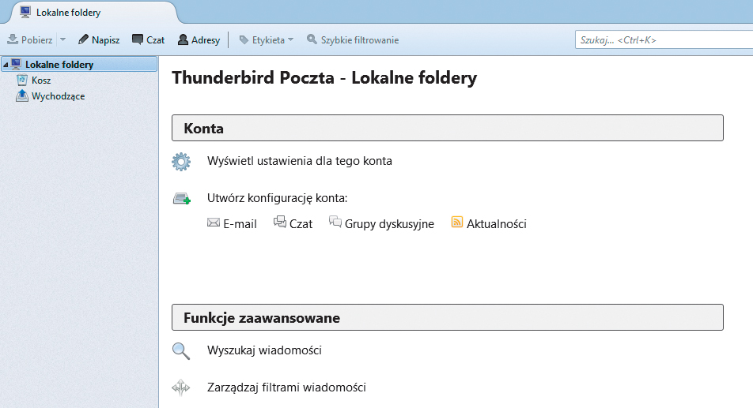This screenshot has width=753, height=408.
Task: Toggle the Szybkie filtrowanie bar
Action: [353, 39]
